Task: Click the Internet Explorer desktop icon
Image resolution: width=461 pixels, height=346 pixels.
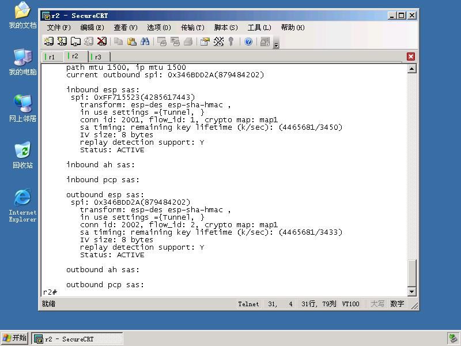Action: pos(22,205)
